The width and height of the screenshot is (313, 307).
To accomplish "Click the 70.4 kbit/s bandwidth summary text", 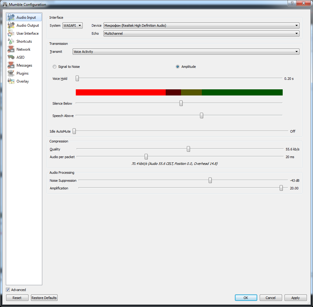I will [175, 164].
